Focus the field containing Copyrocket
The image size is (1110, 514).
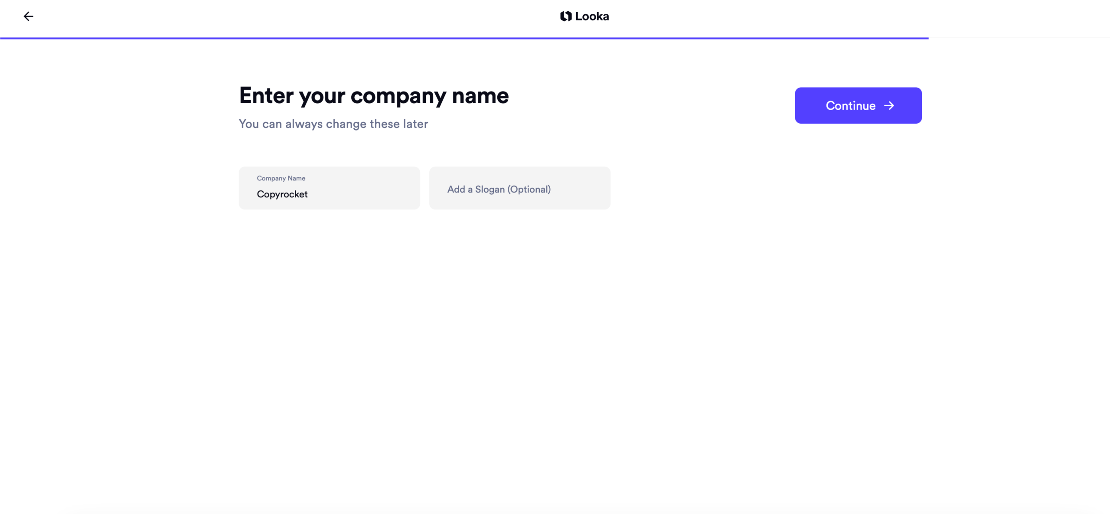pyautogui.click(x=328, y=194)
